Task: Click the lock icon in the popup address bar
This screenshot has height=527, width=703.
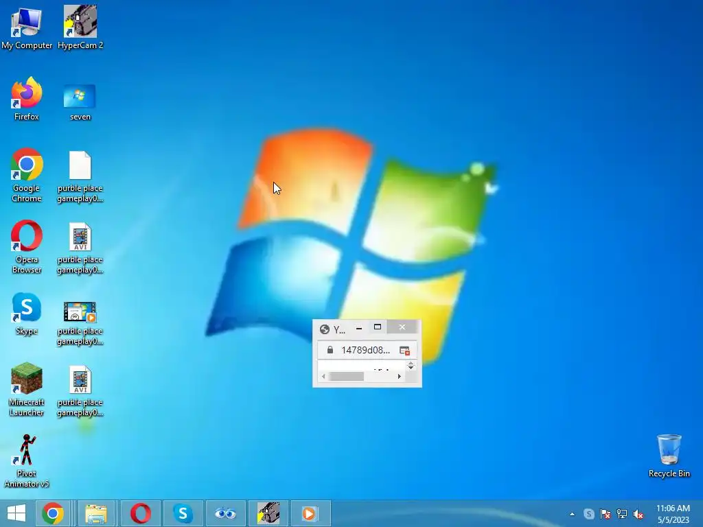Action: pos(330,350)
